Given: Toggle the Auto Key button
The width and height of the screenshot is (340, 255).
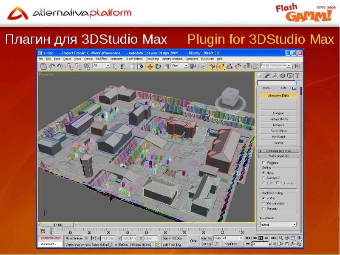Looking at the screenshot, I should click(206, 238).
